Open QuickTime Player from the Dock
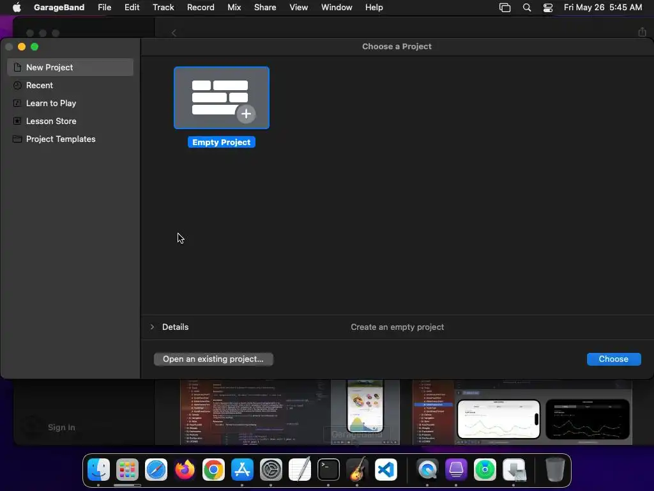Image resolution: width=654 pixels, height=491 pixels. [427, 470]
